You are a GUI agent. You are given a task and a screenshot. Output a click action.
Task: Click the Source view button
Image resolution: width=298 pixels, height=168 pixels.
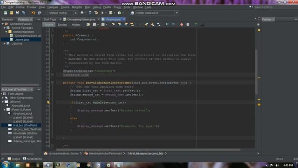point(49,25)
